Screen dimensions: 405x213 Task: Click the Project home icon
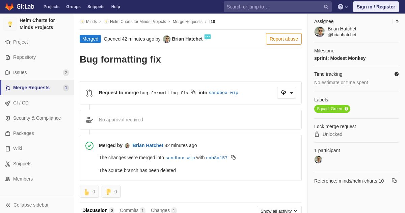pos(8,42)
